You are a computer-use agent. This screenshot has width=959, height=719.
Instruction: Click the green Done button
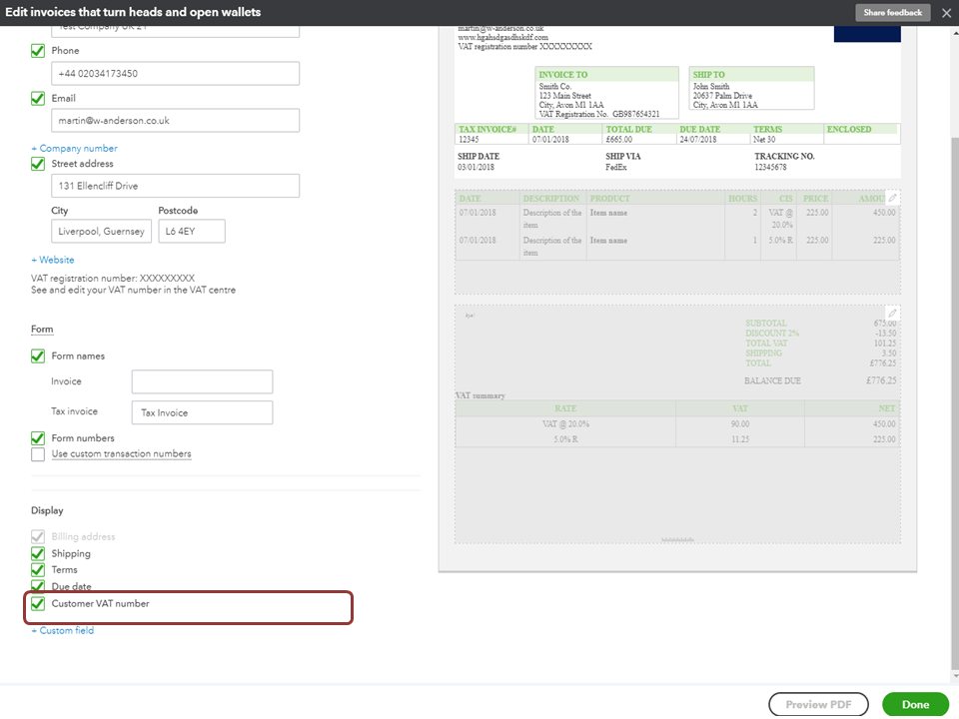pos(915,704)
